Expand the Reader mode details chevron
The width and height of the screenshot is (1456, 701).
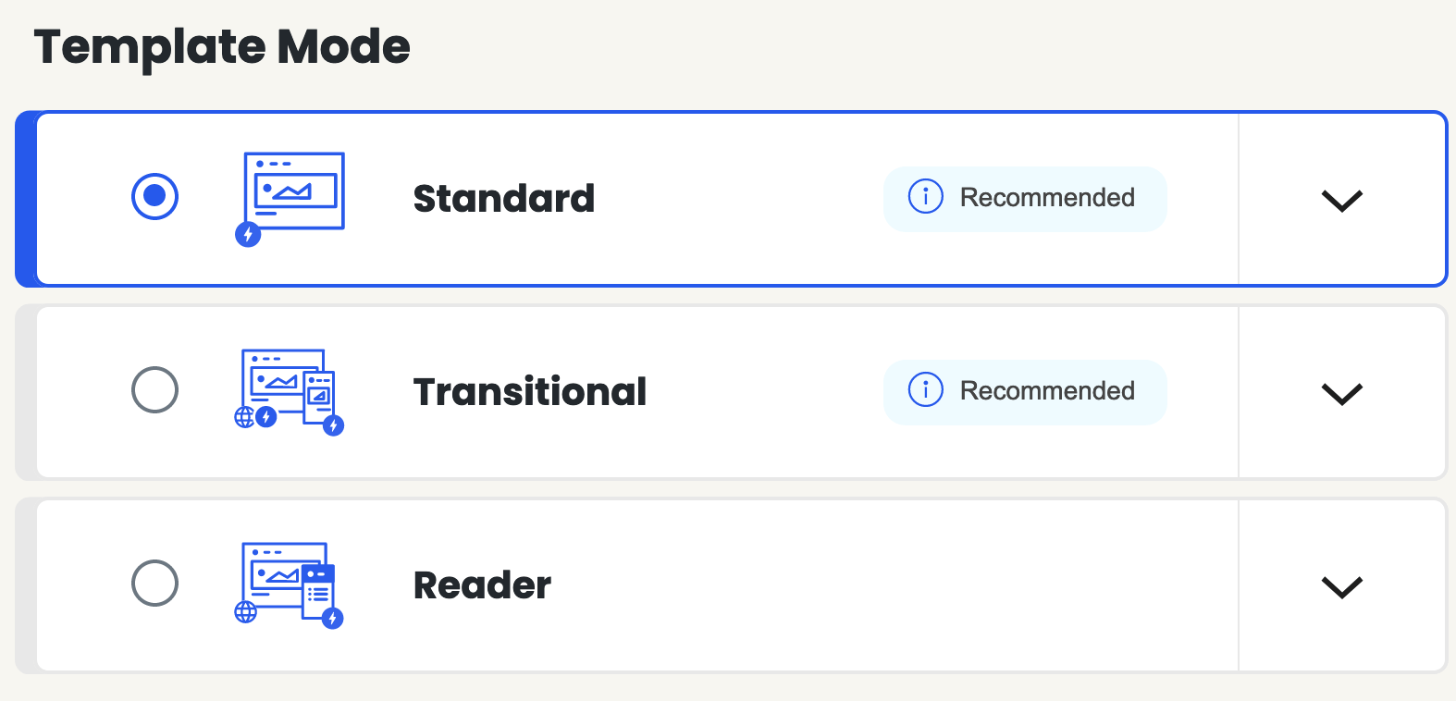(1341, 586)
